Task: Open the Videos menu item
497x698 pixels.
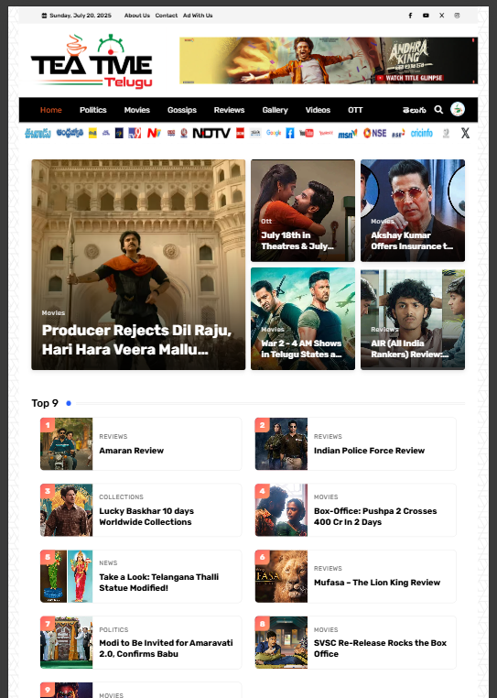Action: click(318, 110)
